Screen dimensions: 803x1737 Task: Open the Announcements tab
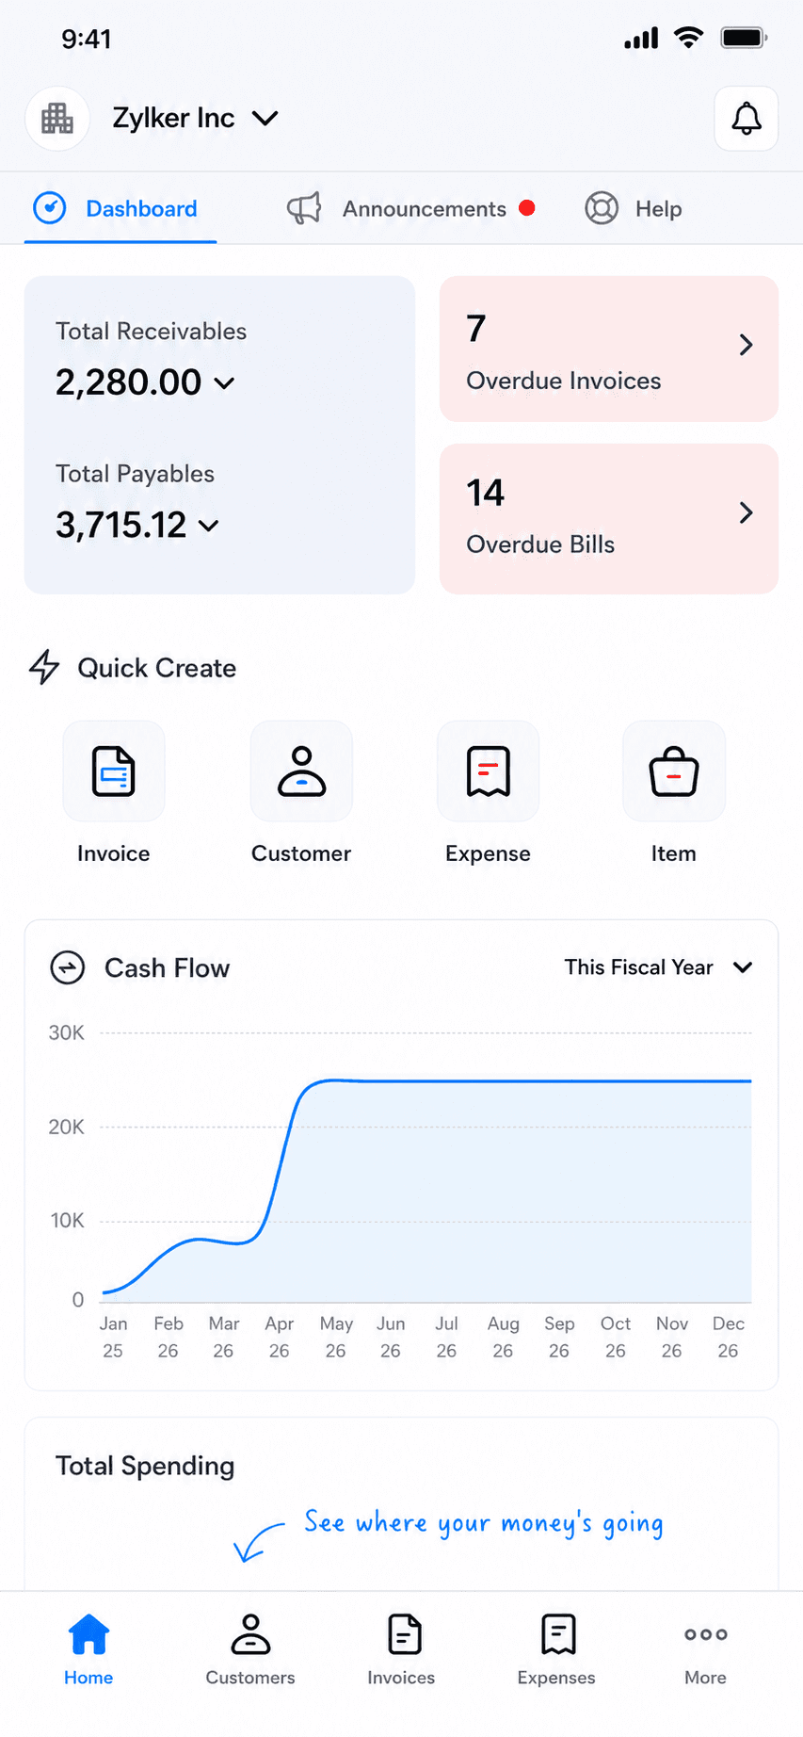(411, 208)
